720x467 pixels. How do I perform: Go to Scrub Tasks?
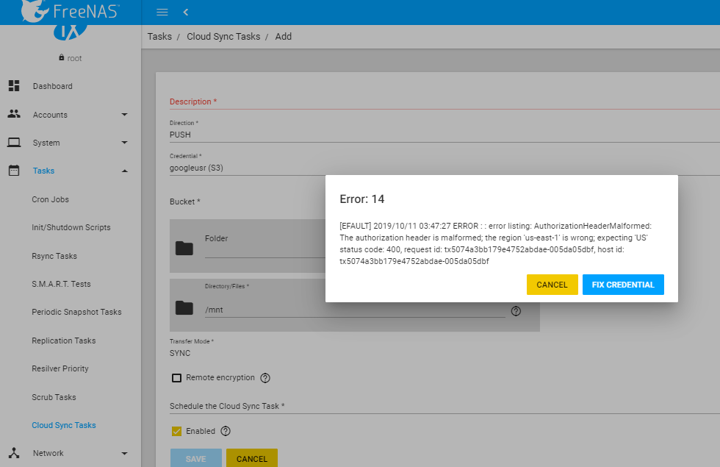[x=54, y=397]
